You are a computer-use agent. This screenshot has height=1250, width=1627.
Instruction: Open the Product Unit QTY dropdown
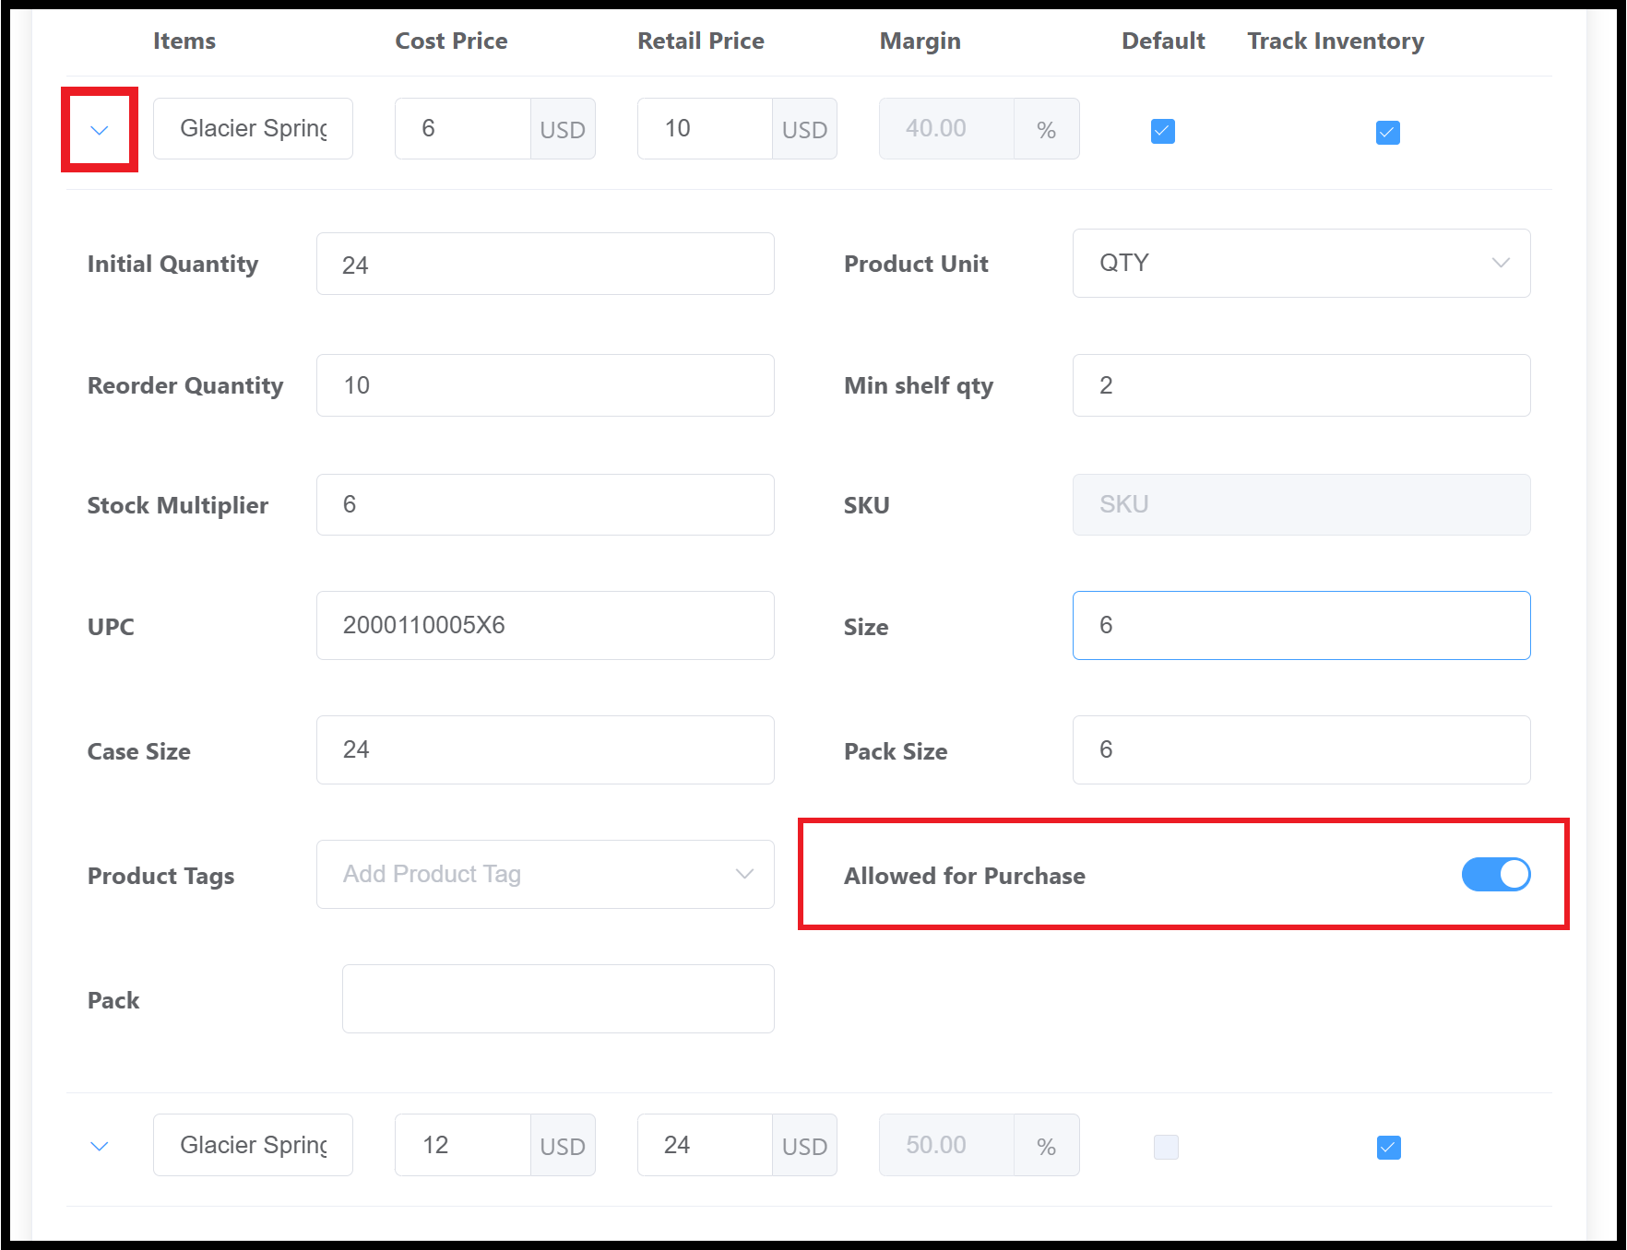pos(1300,264)
